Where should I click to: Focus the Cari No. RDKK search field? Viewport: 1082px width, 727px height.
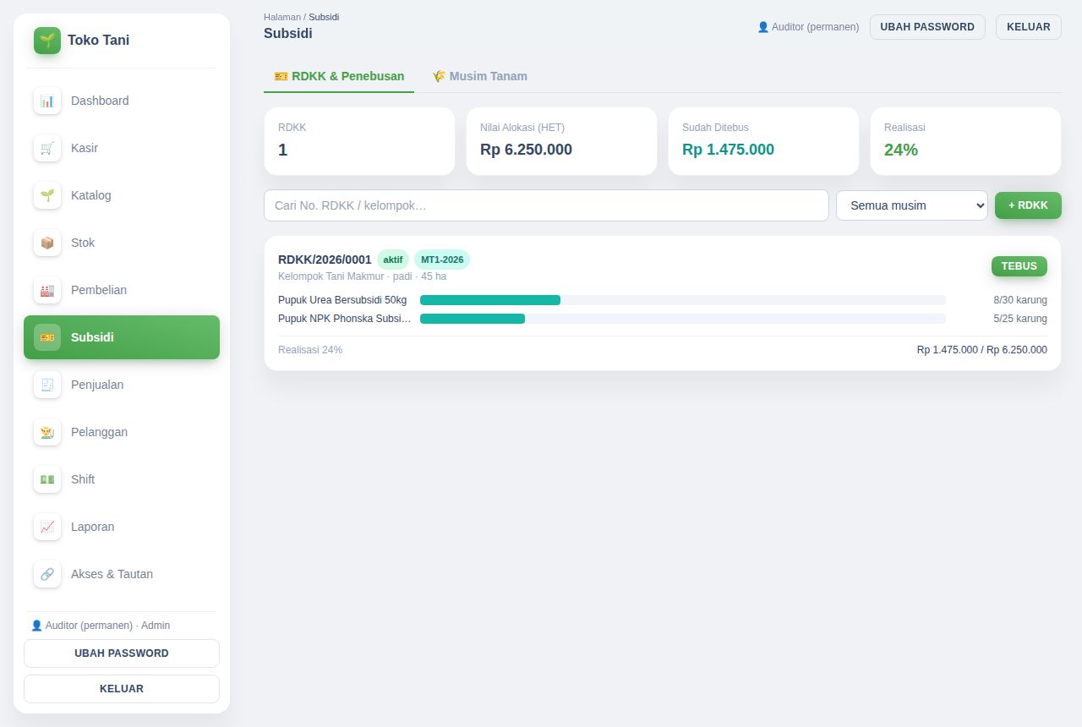tap(546, 205)
